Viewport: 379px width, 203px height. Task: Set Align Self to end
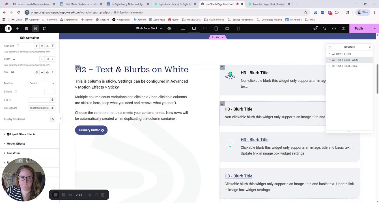[47, 46]
